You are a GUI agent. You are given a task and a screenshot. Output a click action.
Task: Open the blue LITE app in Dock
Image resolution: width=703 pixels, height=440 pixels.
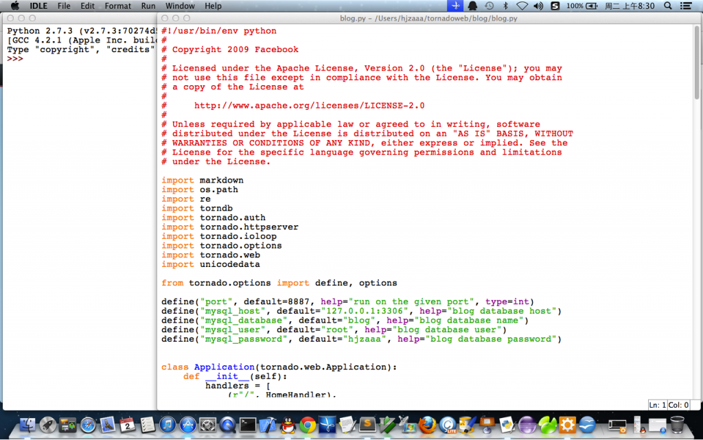(448, 425)
